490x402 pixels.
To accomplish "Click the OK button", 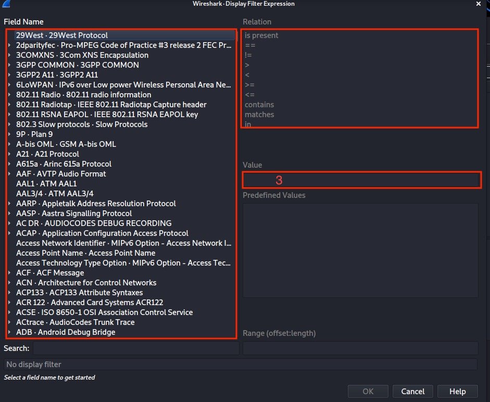I will (x=368, y=392).
